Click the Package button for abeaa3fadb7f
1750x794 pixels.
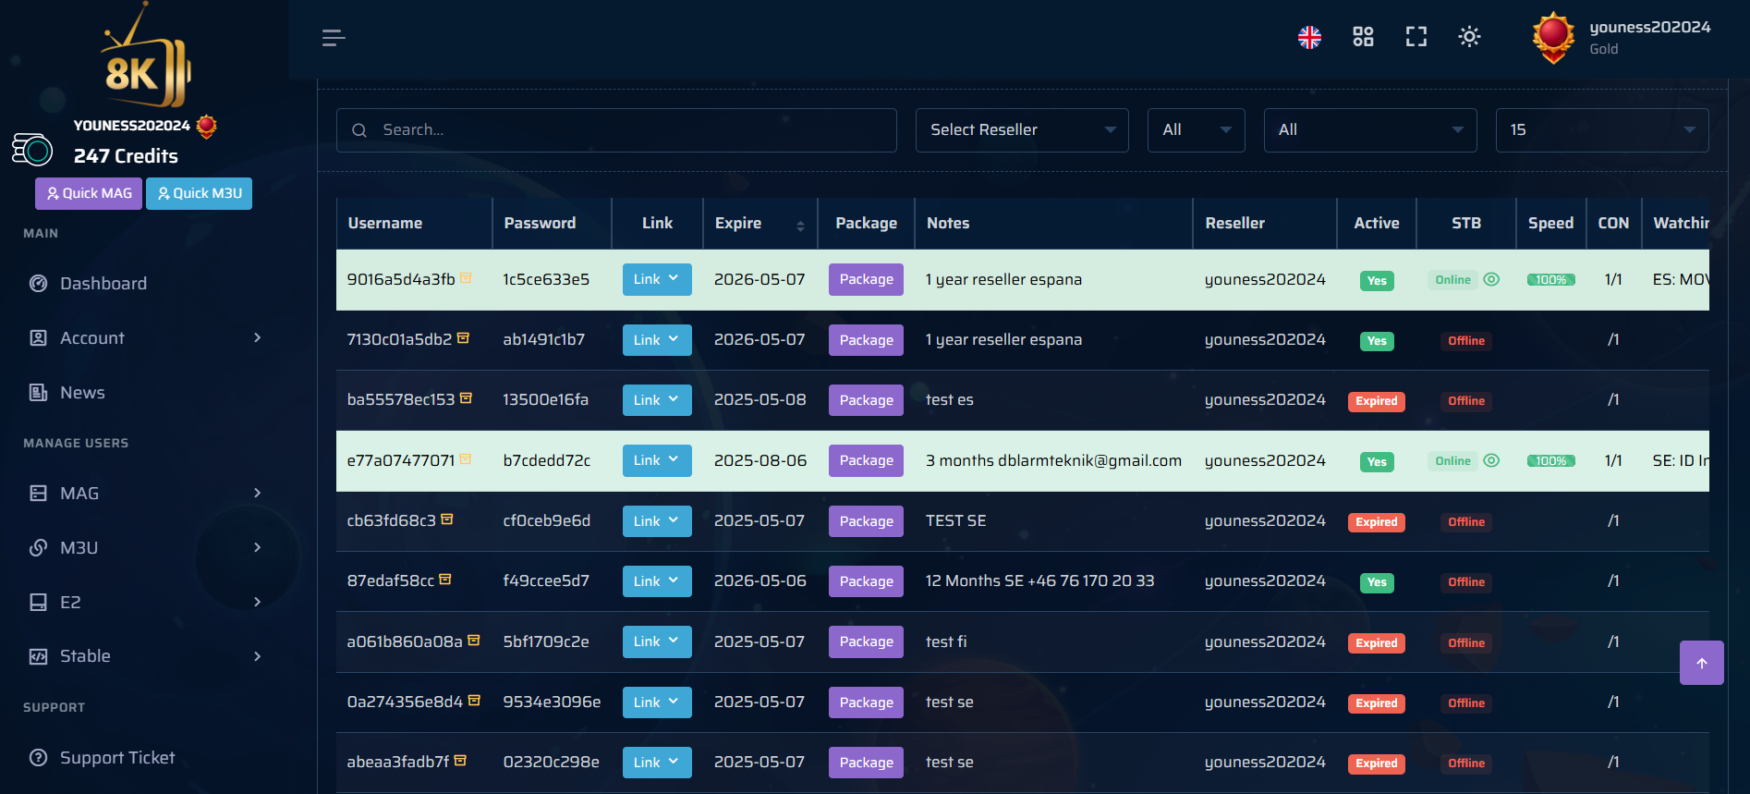click(866, 763)
